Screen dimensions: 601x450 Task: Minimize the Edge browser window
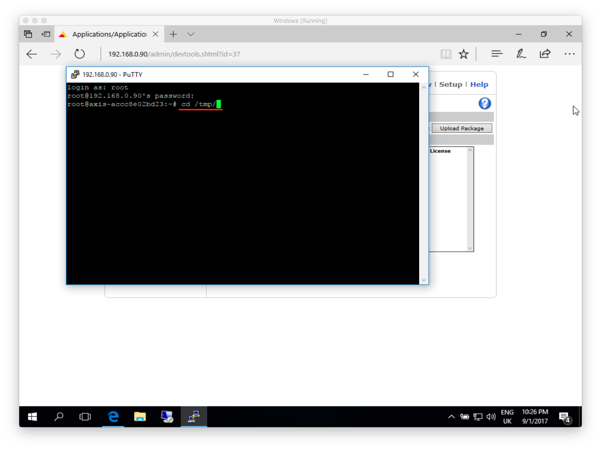coord(519,34)
